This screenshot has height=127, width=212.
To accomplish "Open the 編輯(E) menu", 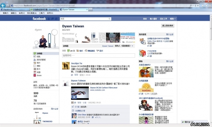I will [x=14, y=13].
